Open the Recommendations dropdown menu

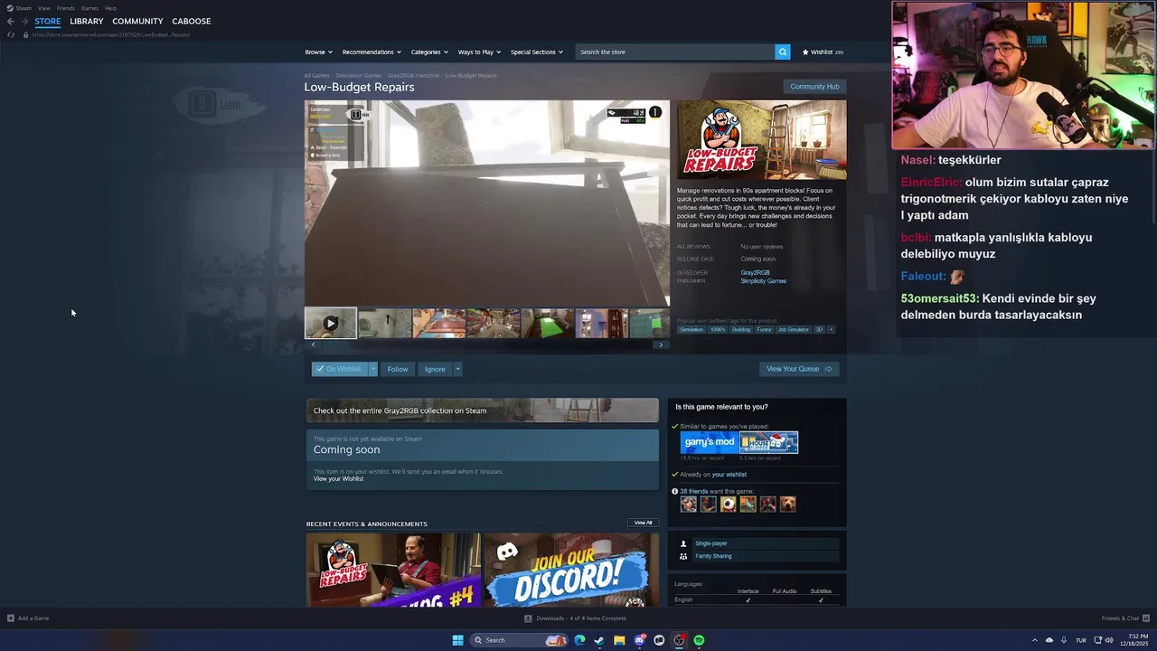371,52
